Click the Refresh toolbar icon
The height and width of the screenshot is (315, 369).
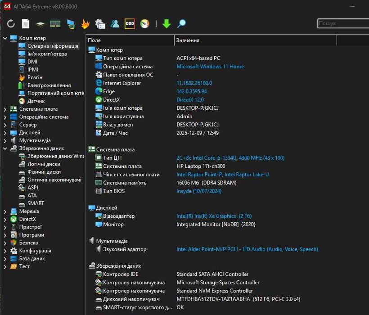(x=11, y=23)
